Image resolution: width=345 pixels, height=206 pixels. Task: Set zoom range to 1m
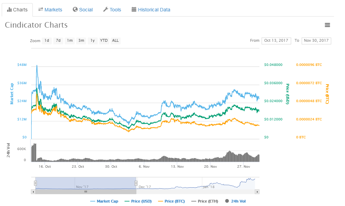coord(70,40)
